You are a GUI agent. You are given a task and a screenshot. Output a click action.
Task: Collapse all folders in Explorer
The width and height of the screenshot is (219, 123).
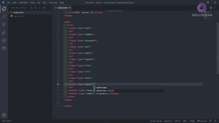pos(44,8)
